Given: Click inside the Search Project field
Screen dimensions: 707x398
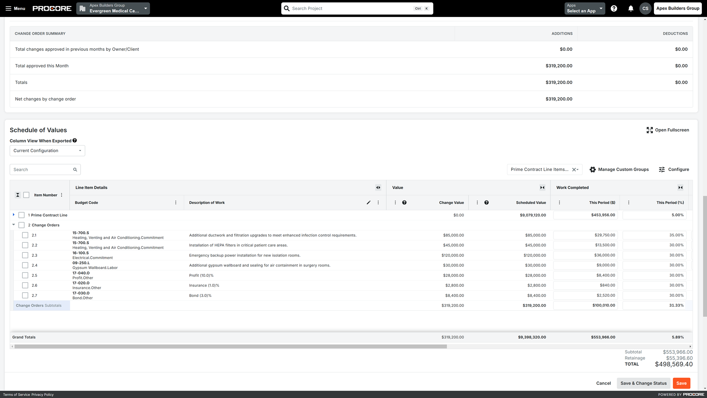Looking at the screenshot, I should point(350,8).
